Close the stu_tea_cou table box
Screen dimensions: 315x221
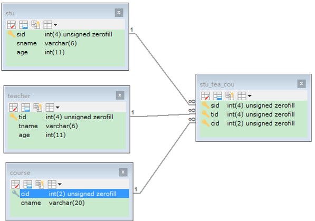(301, 83)
